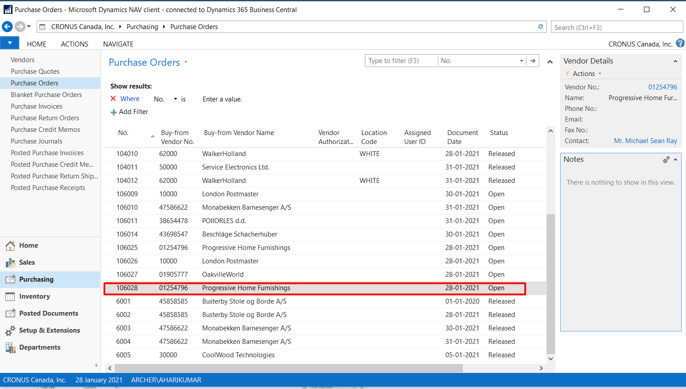
Task: Open the HOME ribbon tab
Action: [37, 44]
